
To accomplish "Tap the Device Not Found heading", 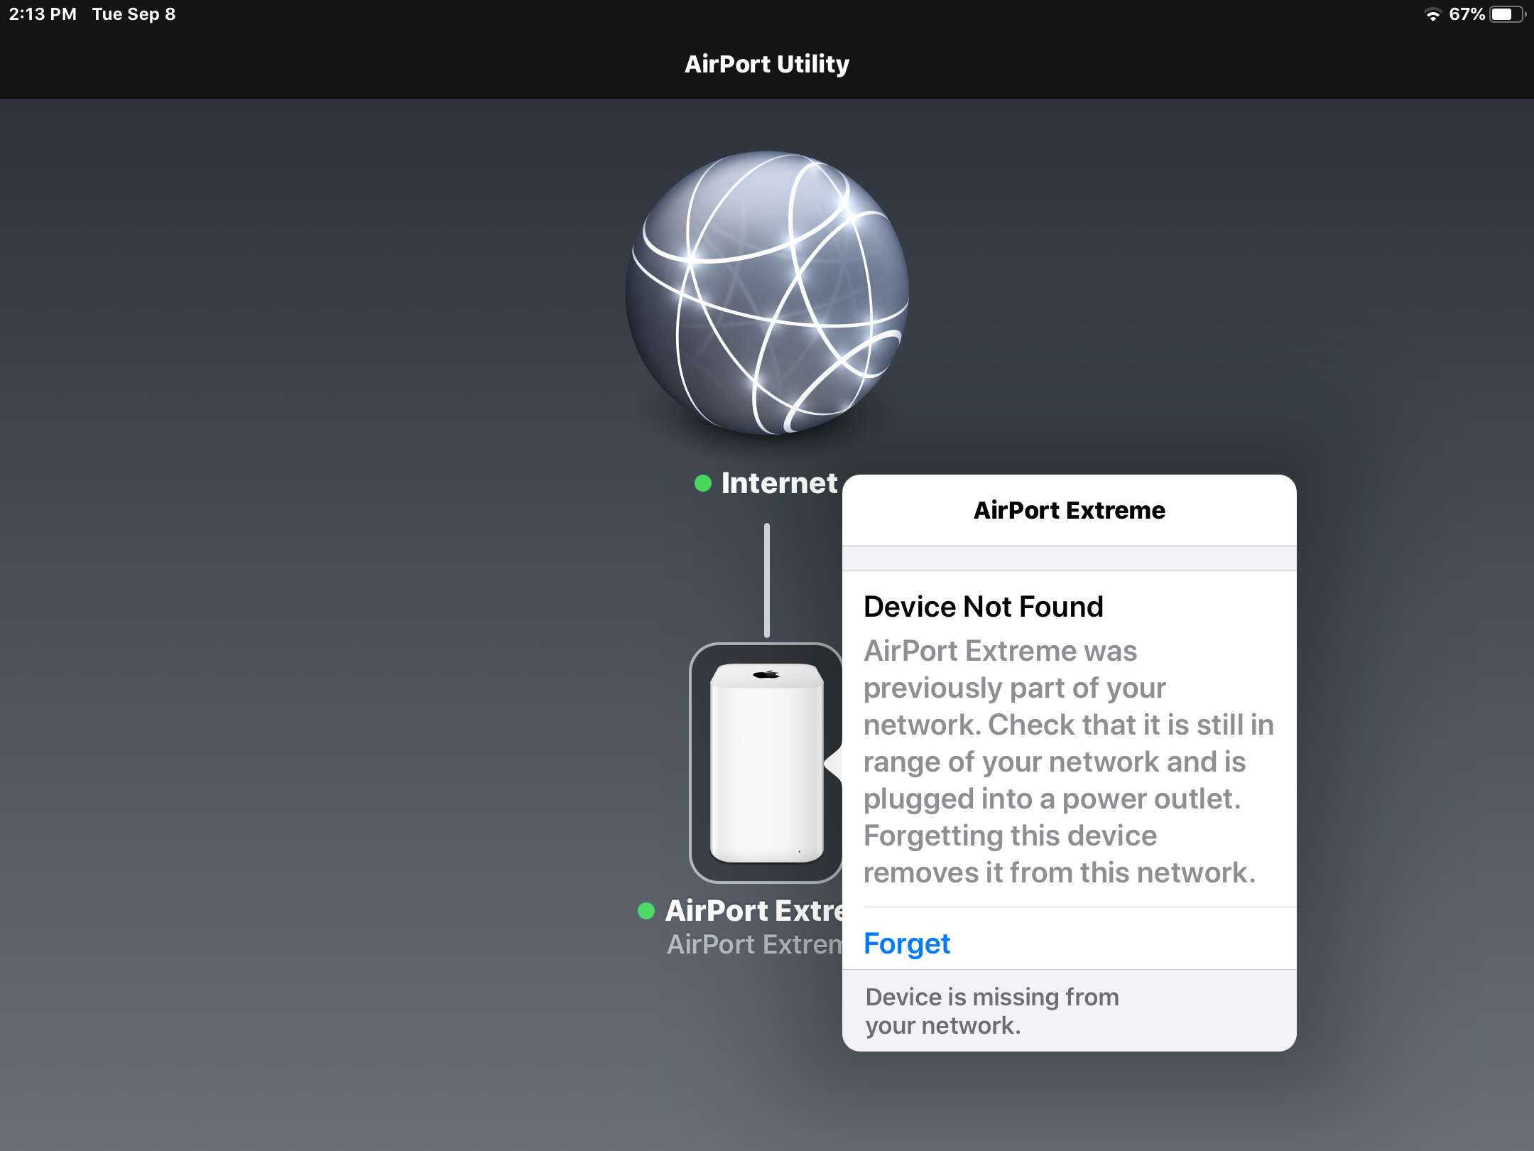I will point(983,607).
